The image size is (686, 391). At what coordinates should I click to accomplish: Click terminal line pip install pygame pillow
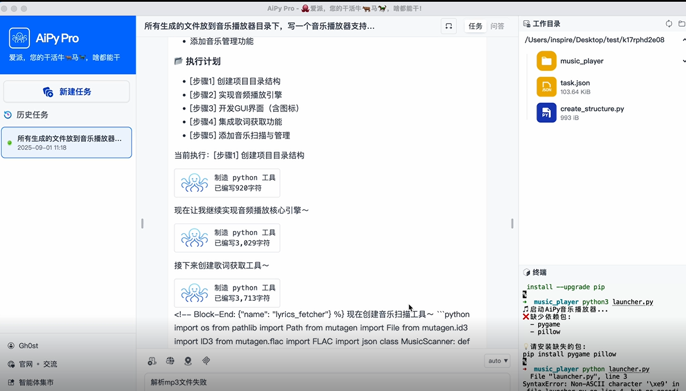pos(569,354)
